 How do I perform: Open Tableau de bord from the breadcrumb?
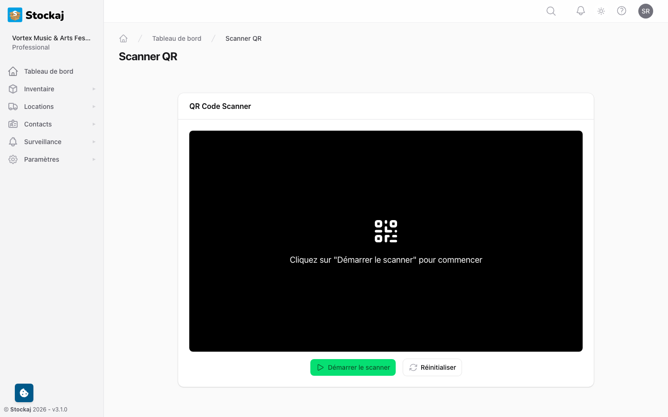[x=177, y=38]
